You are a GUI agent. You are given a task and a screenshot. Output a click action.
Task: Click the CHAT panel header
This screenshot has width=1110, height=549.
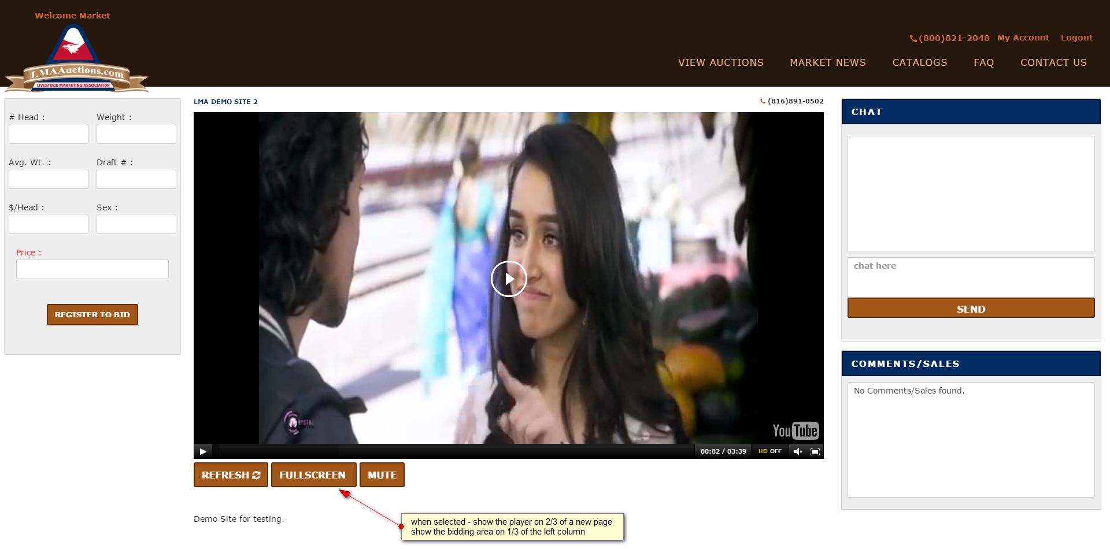[971, 112]
